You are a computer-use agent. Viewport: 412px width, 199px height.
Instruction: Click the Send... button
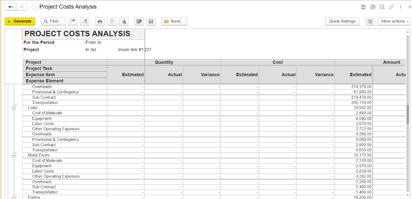[x=175, y=21]
